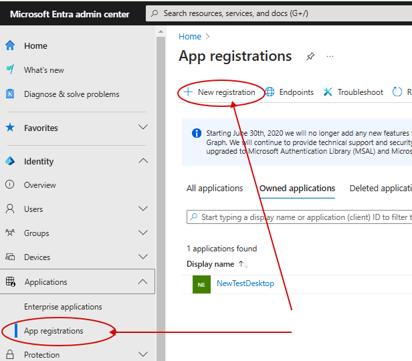Click the Refresh circular arrow icon
The height and width of the screenshot is (361, 412).
(397, 92)
